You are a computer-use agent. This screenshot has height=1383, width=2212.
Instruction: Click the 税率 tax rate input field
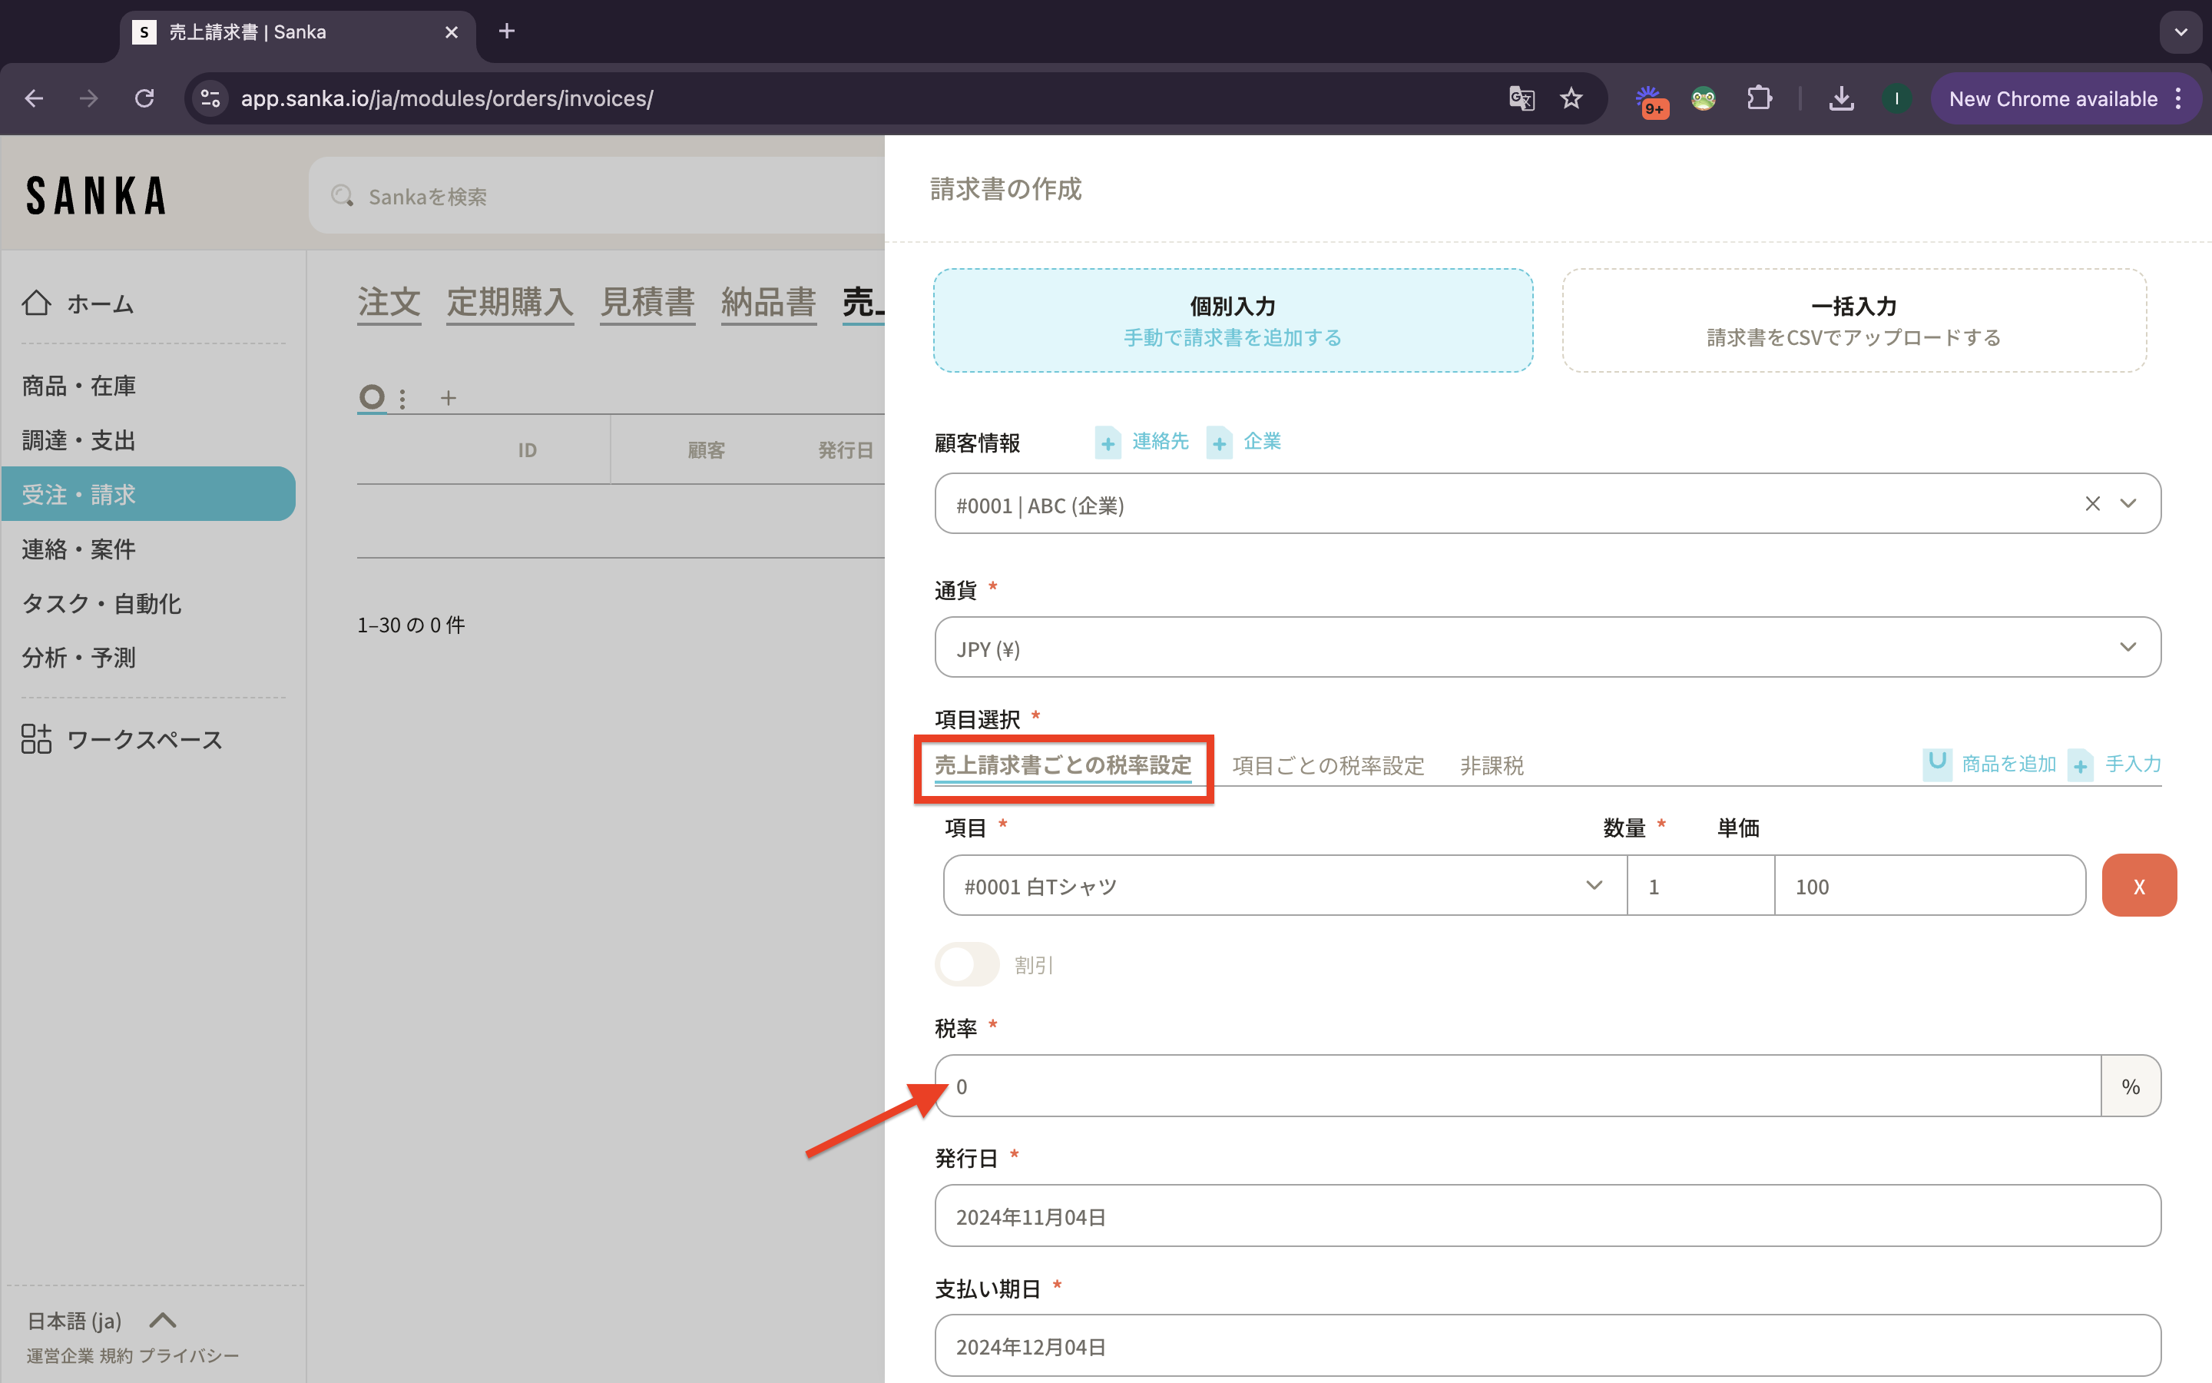coord(1518,1086)
